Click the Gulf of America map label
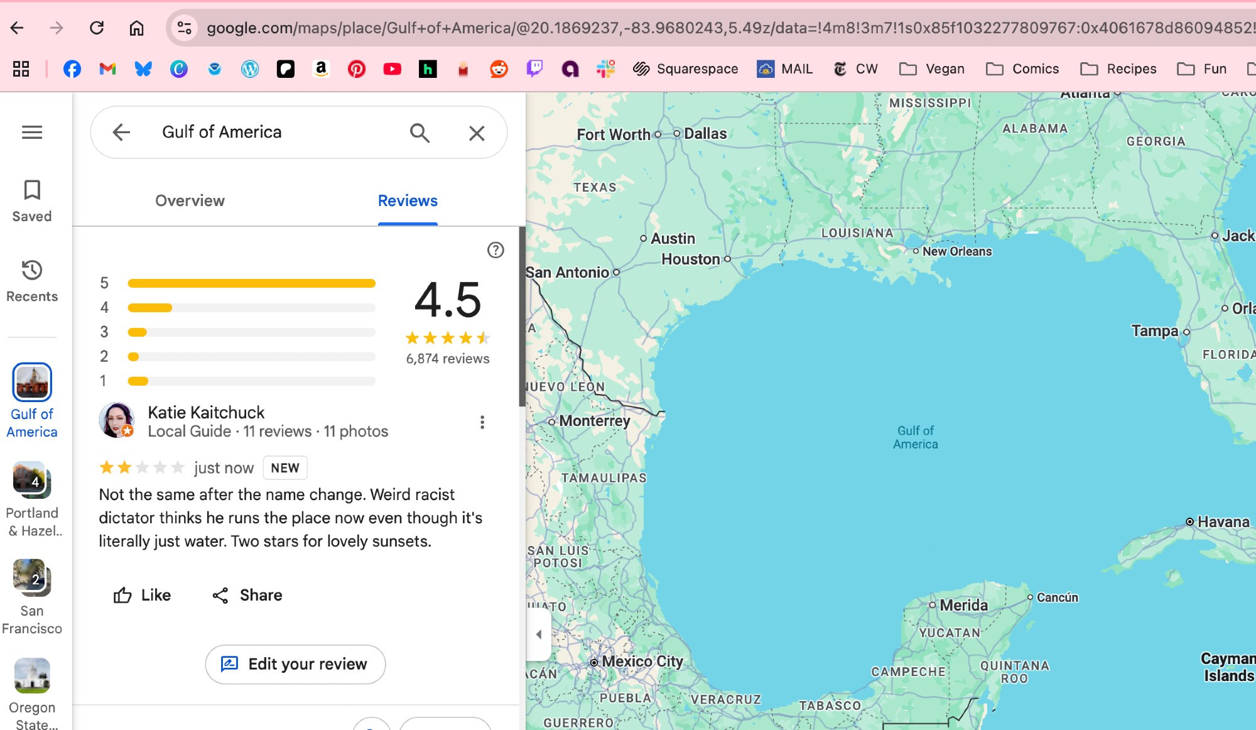1256x730 pixels. 916,437
